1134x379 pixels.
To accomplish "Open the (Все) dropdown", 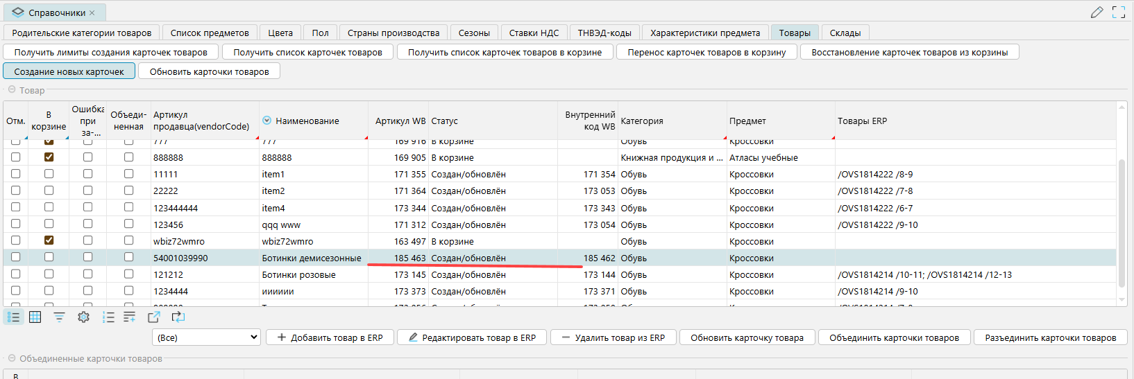I will (206, 337).
